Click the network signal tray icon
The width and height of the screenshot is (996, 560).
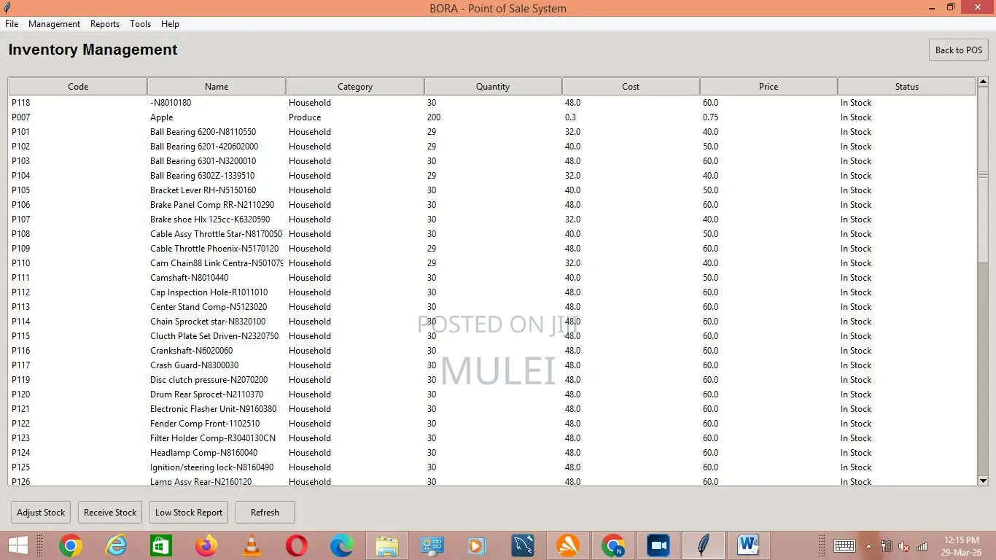coord(922,545)
